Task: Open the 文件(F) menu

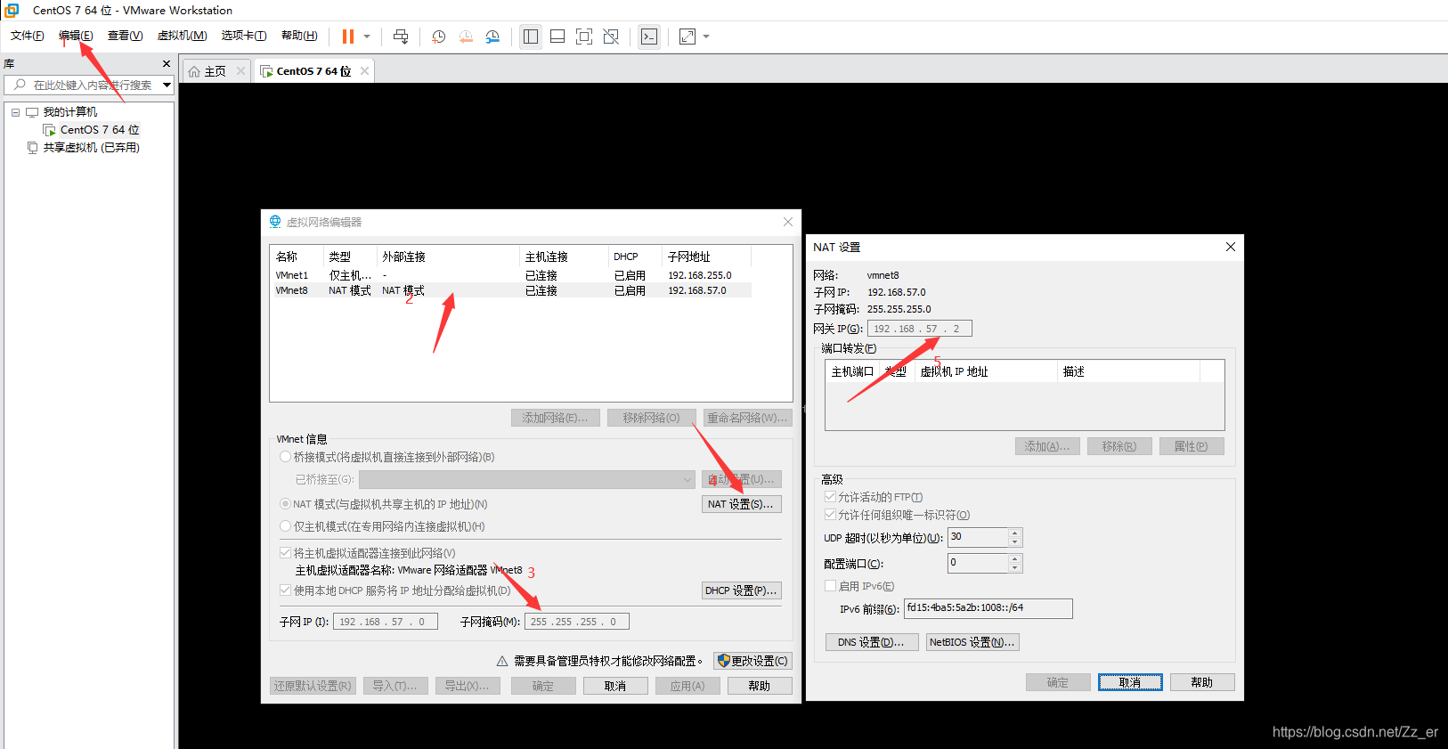Action: point(28,36)
